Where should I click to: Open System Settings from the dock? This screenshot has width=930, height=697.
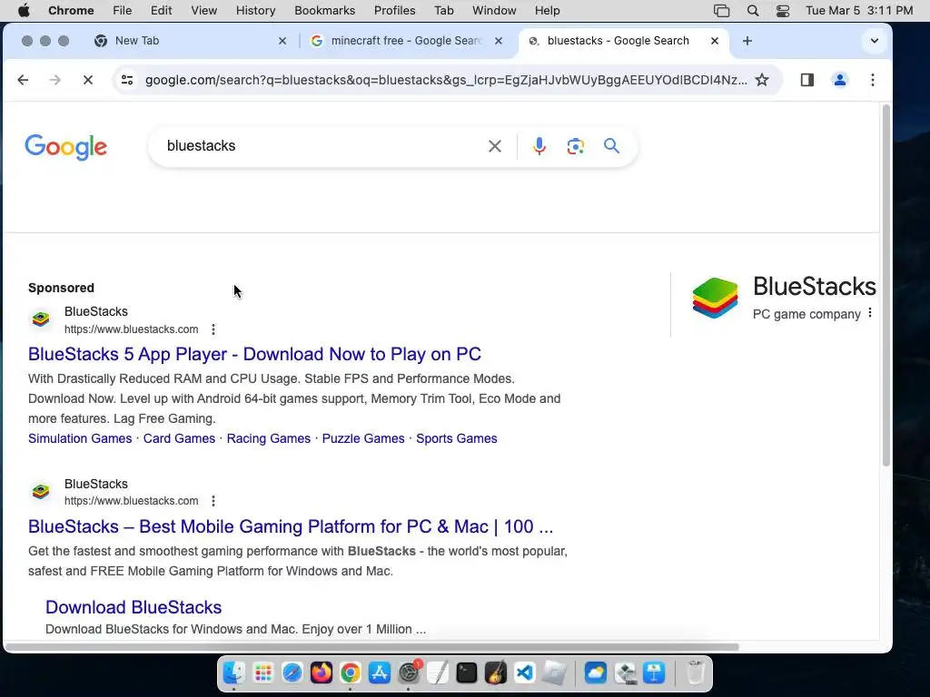click(x=409, y=673)
